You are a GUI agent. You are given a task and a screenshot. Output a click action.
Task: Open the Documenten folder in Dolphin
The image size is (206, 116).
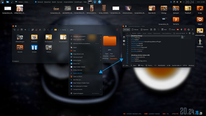coord(63,38)
